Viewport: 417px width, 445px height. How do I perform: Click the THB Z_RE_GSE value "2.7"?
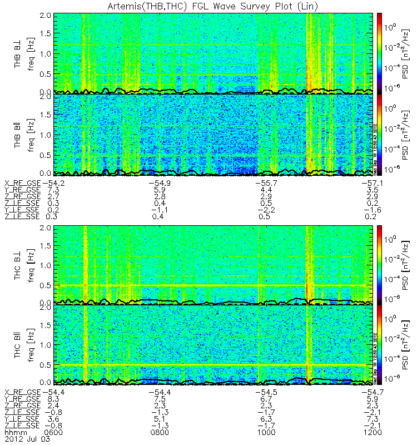coord(53,196)
